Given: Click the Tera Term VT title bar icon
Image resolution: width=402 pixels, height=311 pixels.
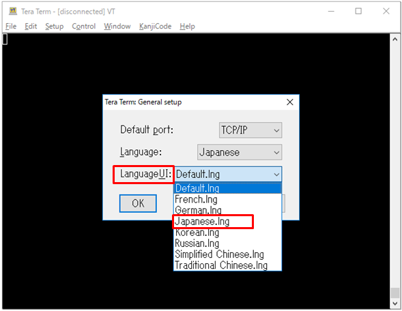Looking at the screenshot, I should (13, 11).
